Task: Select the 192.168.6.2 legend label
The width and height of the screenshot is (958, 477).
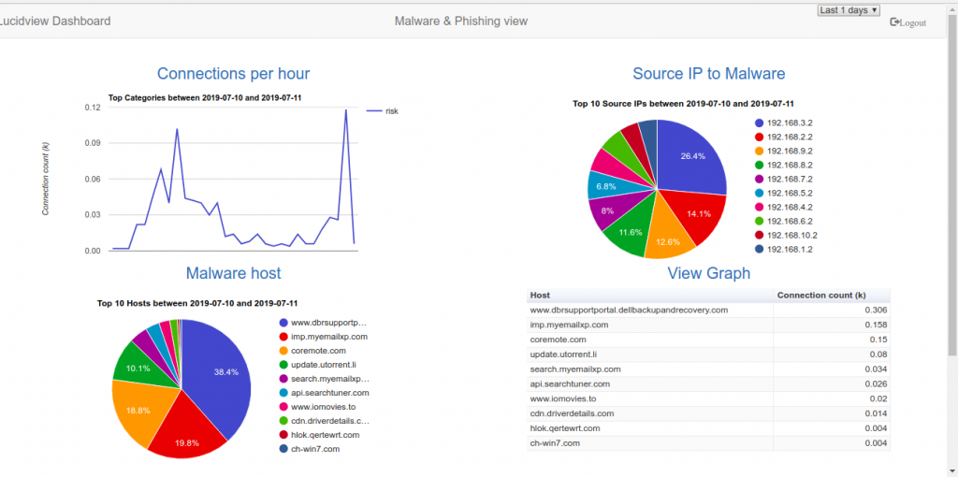Action: (790, 221)
